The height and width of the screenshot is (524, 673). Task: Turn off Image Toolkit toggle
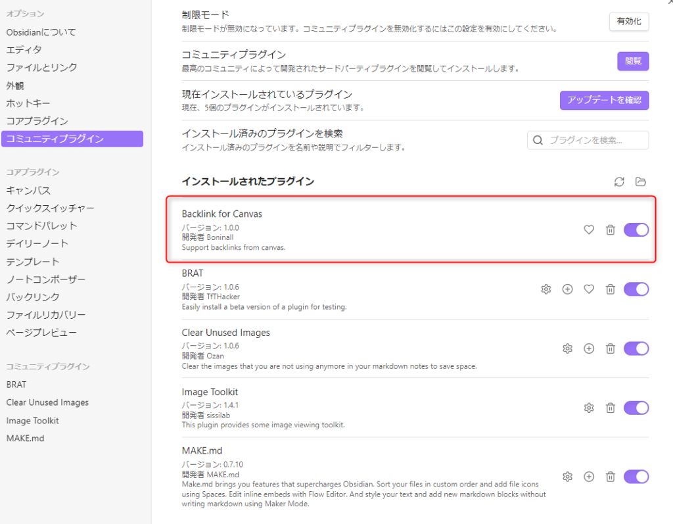(636, 408)
